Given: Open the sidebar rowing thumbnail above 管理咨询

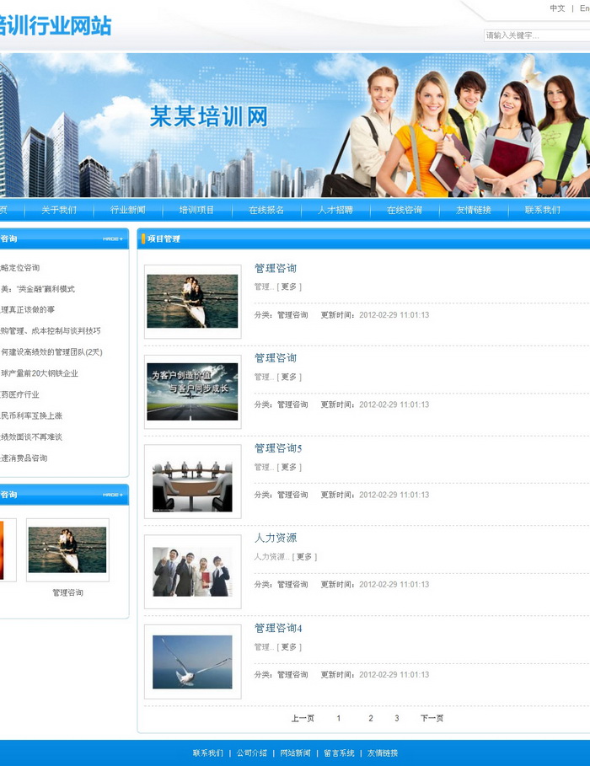Looking at the screenshot, I should [x=67, y=549].
